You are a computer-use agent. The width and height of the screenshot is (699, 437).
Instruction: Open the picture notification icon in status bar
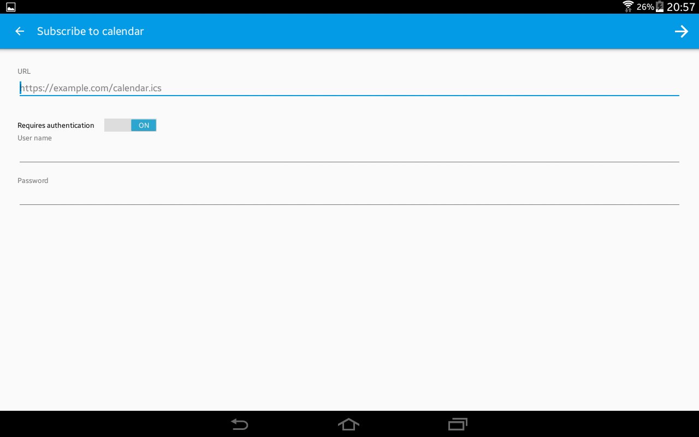click(11, 7)
